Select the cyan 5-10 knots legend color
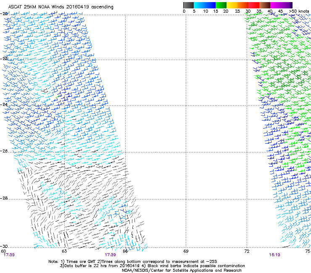311x273 pixels. [199, 5]
